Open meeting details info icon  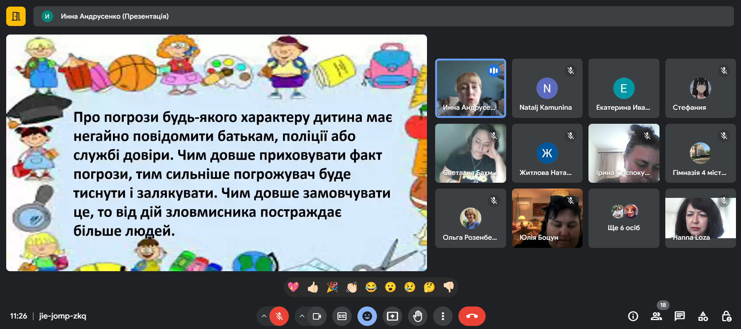pyautogui.click(x=633, y=316)
